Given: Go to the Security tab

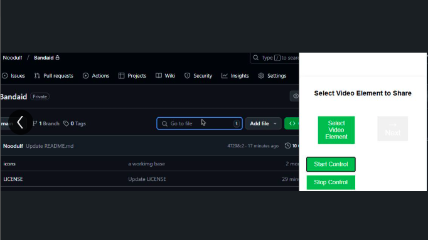Looking at the screenshot, I should pyautogui.click(x=198, y=76).
